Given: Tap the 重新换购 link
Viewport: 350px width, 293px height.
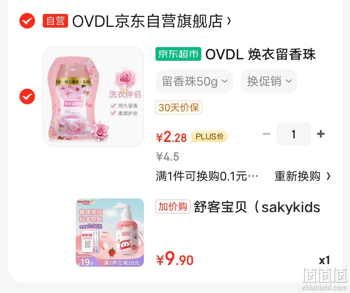Looking at the screenshot, I should click(297, 176).
